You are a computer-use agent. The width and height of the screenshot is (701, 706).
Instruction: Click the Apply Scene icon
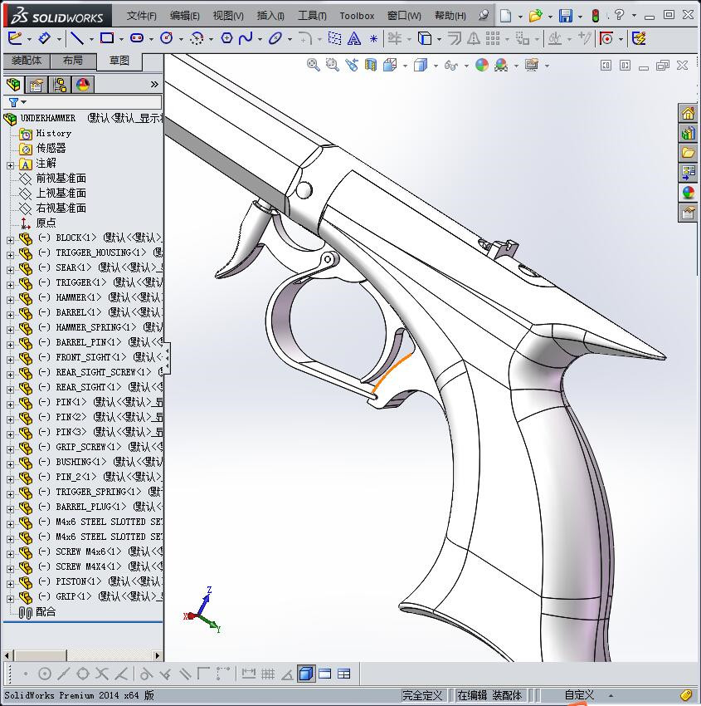click(501, 66)
